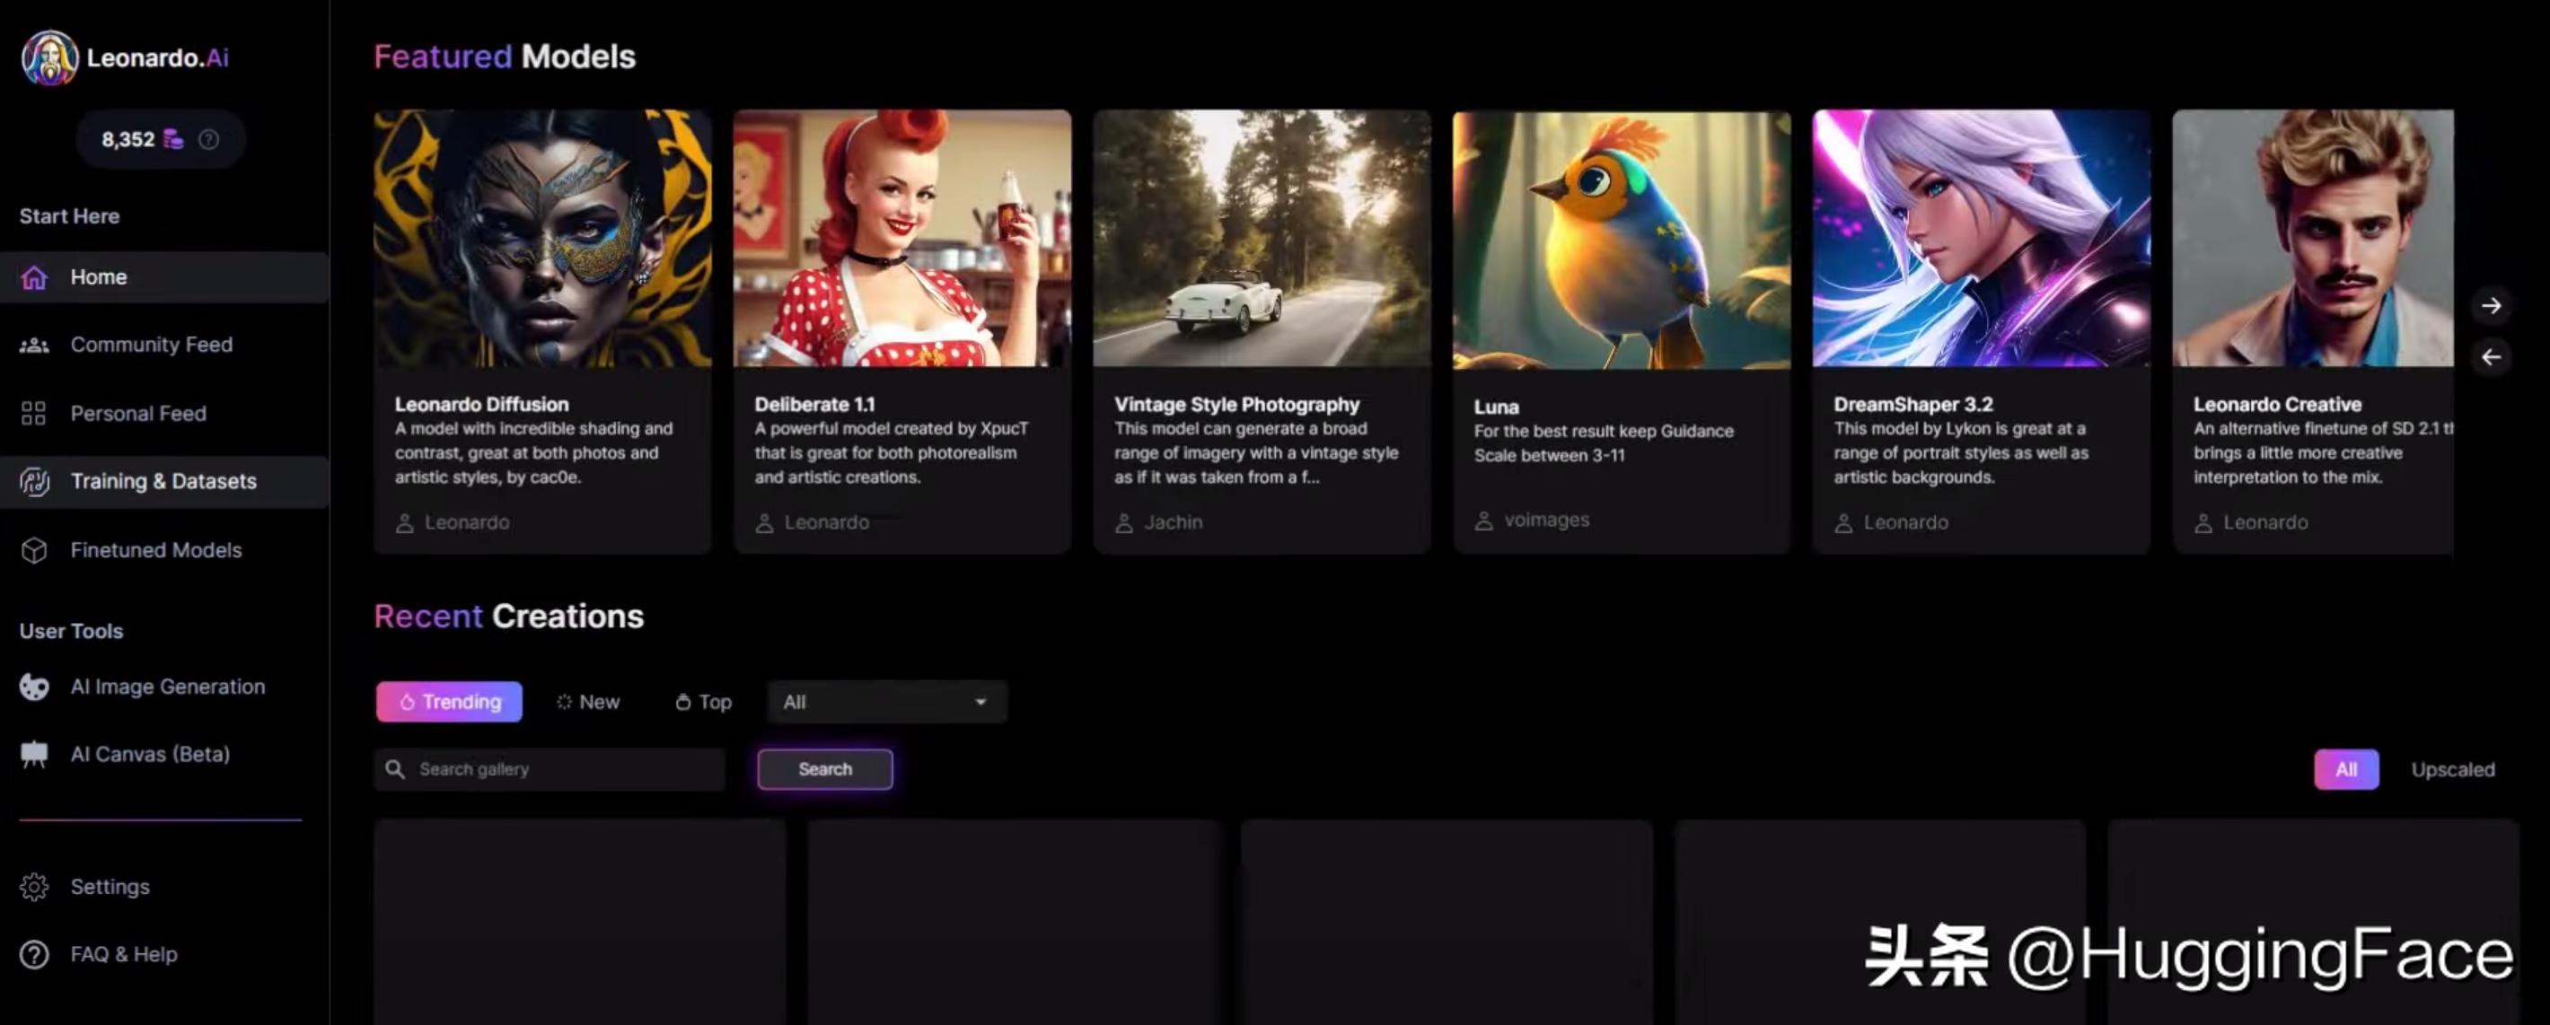
Task: Switch to New creations filter
Action: point(589,698)
